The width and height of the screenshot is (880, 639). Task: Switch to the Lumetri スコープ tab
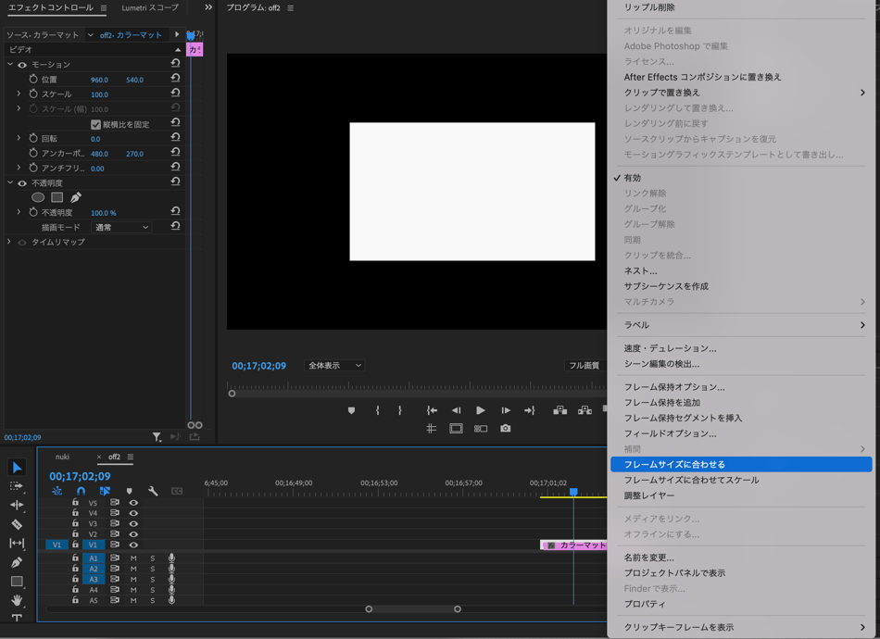click(x=150, y=8)
